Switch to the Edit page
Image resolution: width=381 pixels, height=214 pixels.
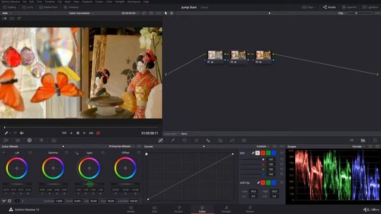pyautogui.click(x=155, y=209)
